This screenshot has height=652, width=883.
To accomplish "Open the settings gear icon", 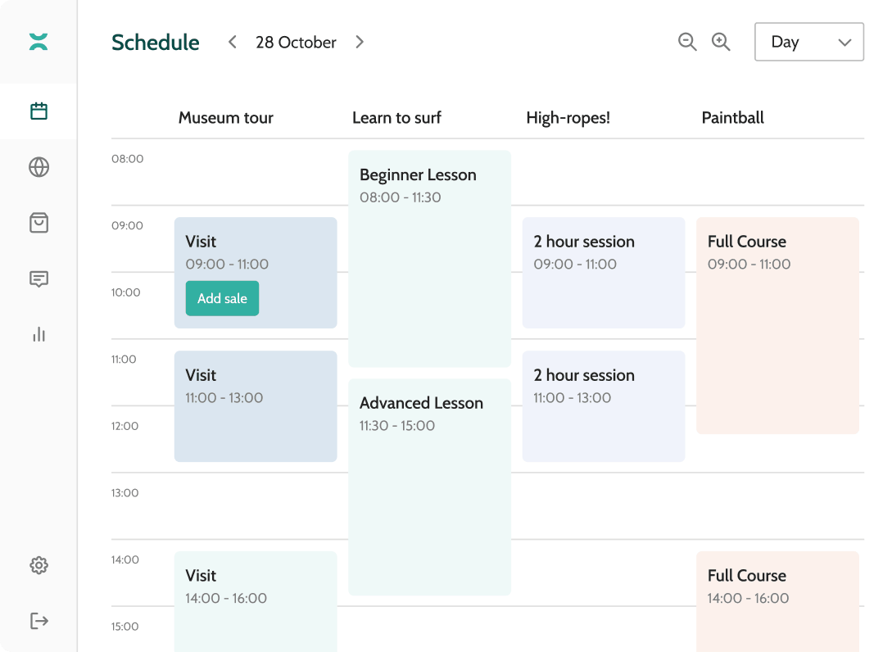I will click(38, 565).
